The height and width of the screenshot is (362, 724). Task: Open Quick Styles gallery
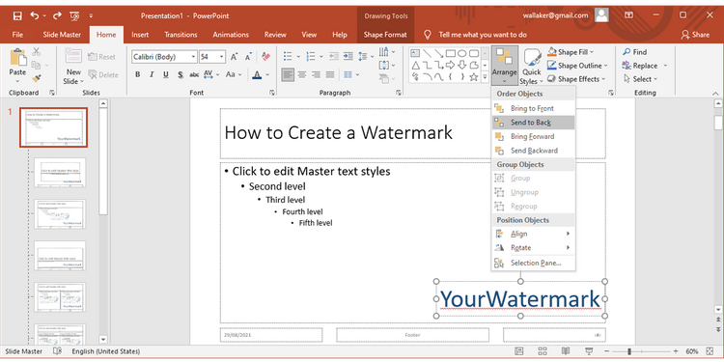click(x=532, y=67)
